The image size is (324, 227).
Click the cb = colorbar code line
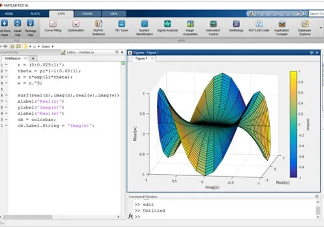[37, 120]
